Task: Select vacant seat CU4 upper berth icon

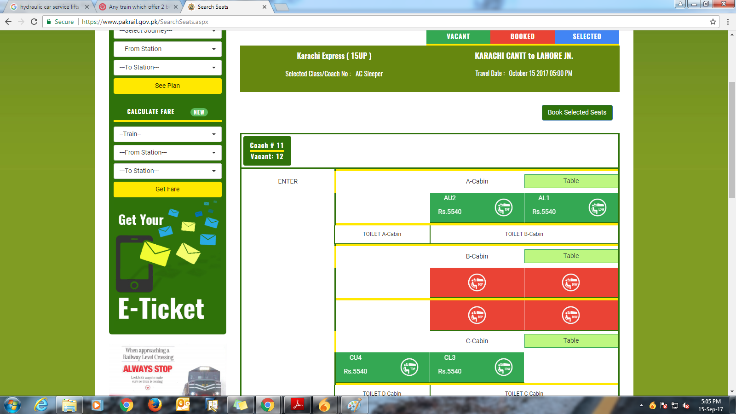Action: 409,367
